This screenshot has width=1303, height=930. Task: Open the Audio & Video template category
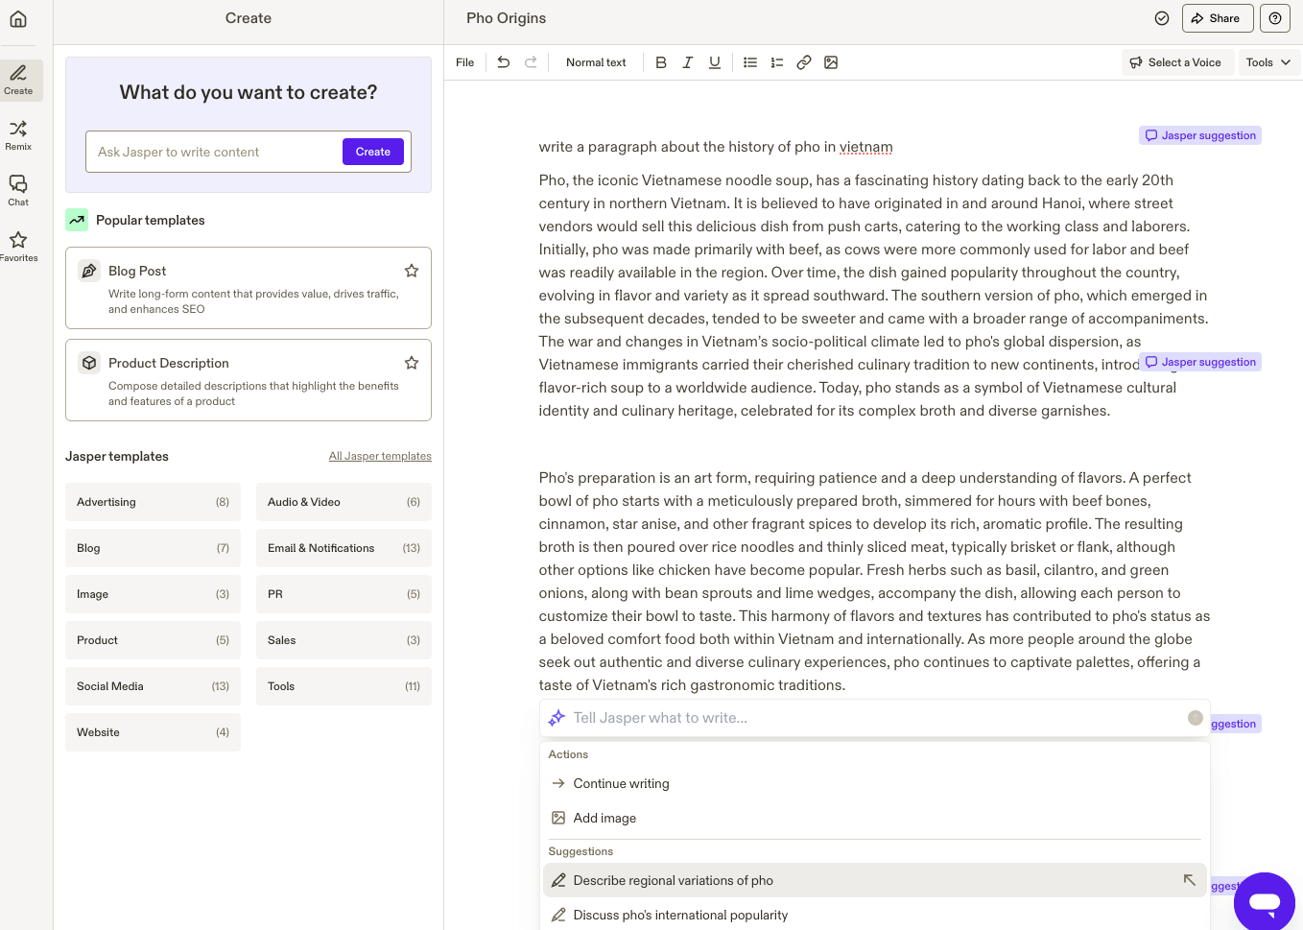pyautogui.click(x=344, y=502)
